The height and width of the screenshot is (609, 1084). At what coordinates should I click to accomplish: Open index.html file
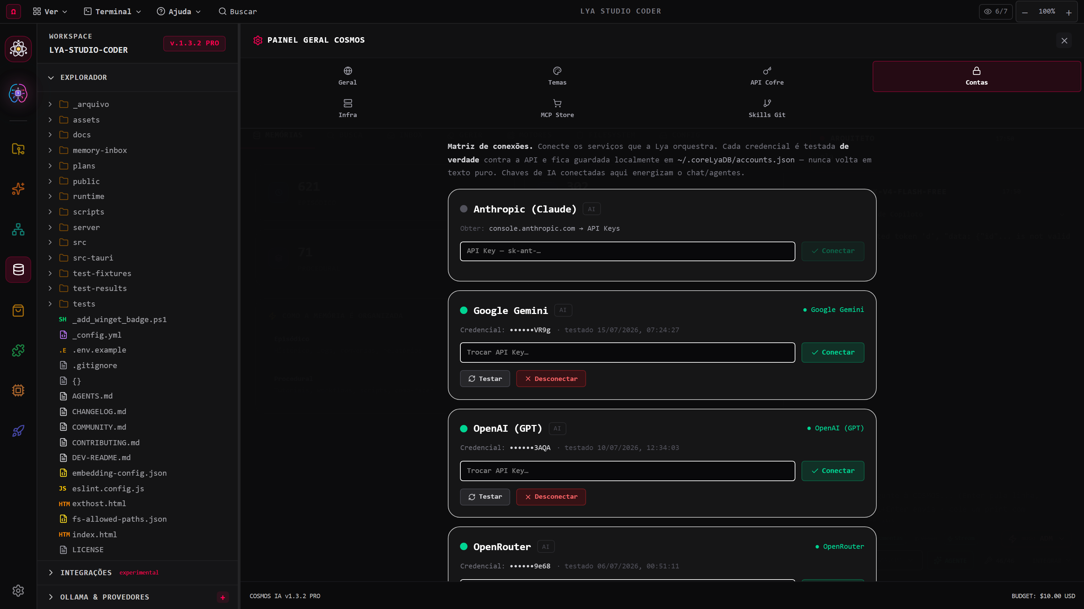137,535
